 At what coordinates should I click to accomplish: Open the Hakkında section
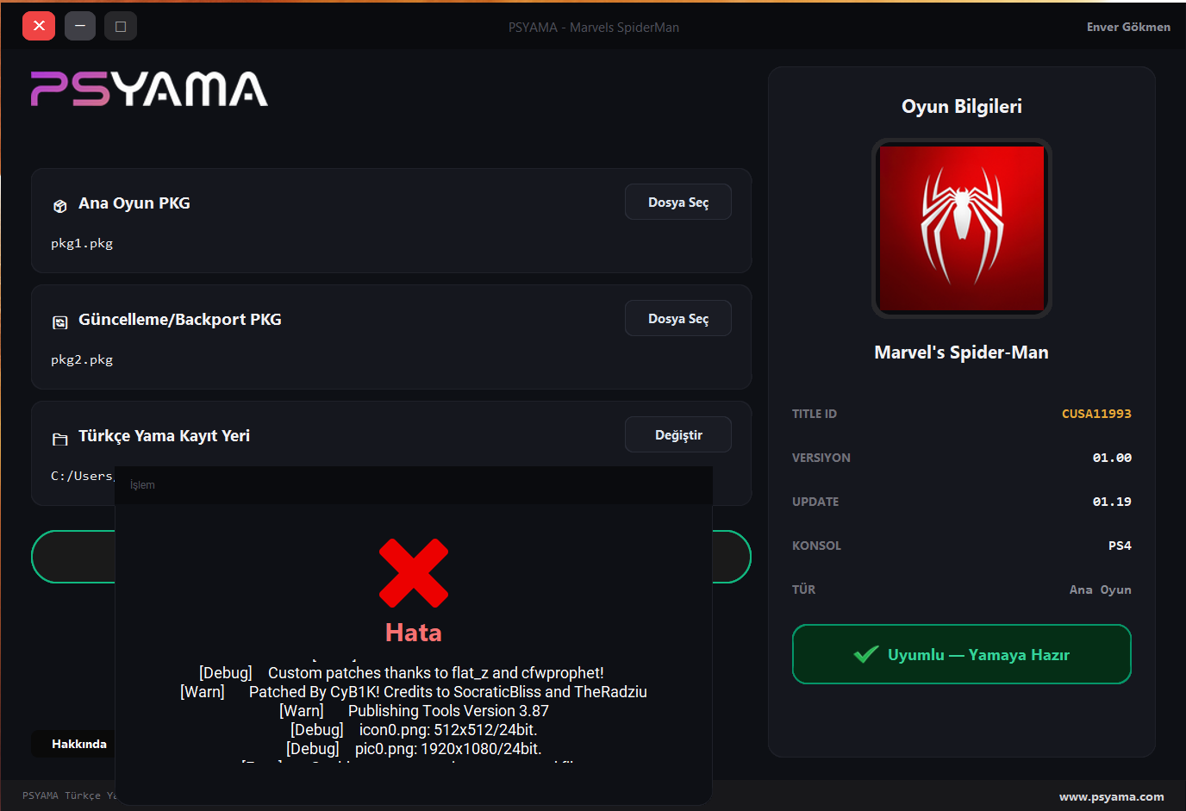(79, 744)
